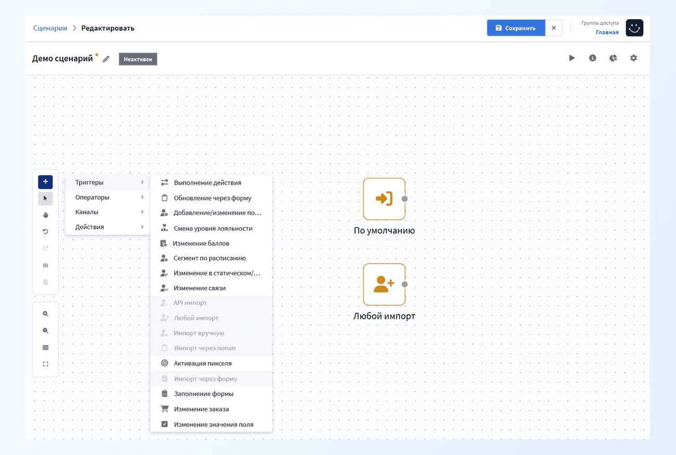This screenshot has height=455, width=676.
Task: Undo the last canvas change
Action: [45, 232]
